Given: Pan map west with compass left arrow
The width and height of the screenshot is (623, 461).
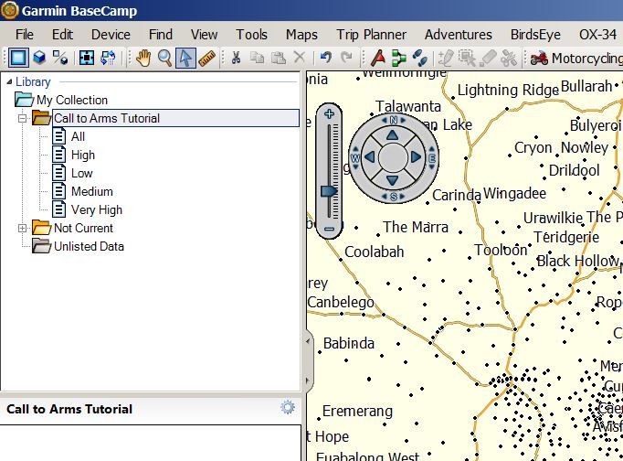Looking at the screenshot, I should click(x=370, y=157).
